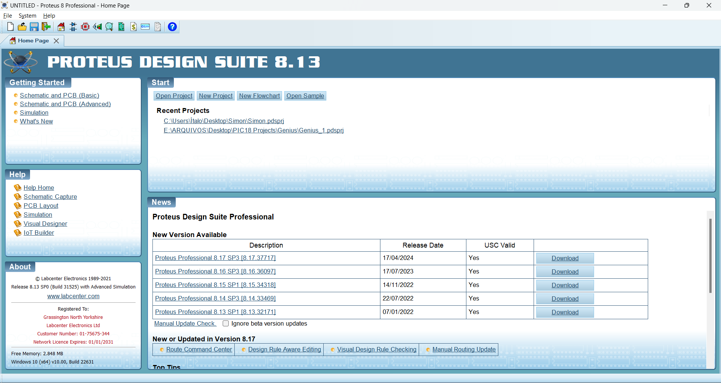Download the Proteus 8.17 SP3 release
The height and width of the screenshot is (383, 721).
pyautogui.click(x=565, y=258)
